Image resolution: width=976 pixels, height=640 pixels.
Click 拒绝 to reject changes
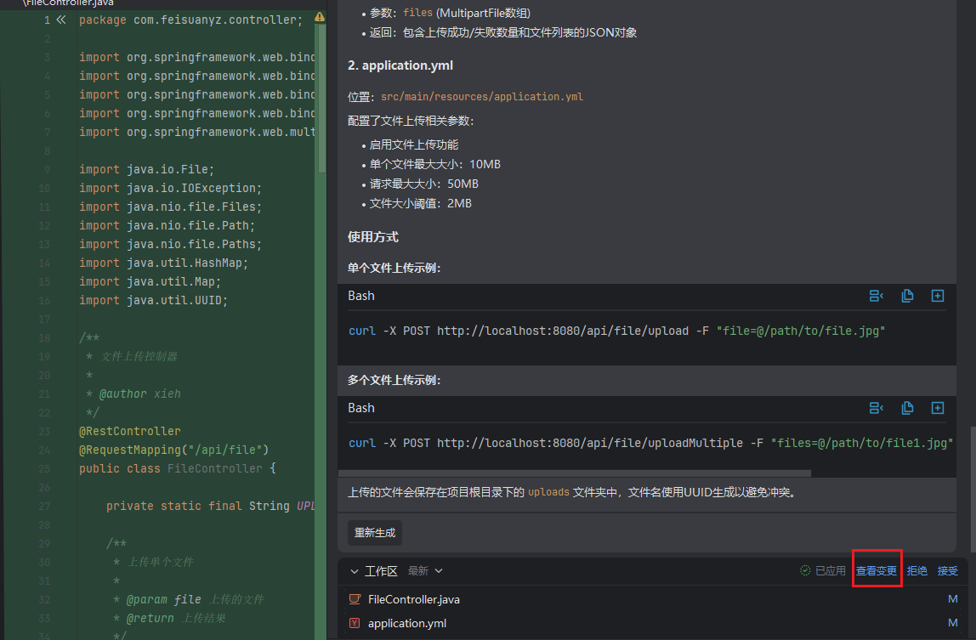tap(916, 571)
